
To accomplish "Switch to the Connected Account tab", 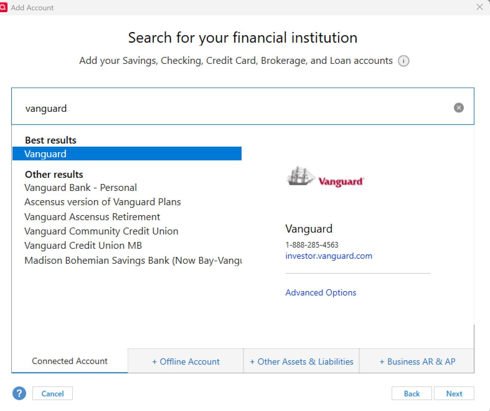I will (70, 361).
